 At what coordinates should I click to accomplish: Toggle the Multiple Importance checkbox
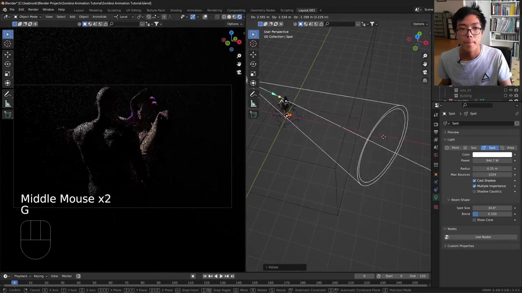[x=474, y=186]
